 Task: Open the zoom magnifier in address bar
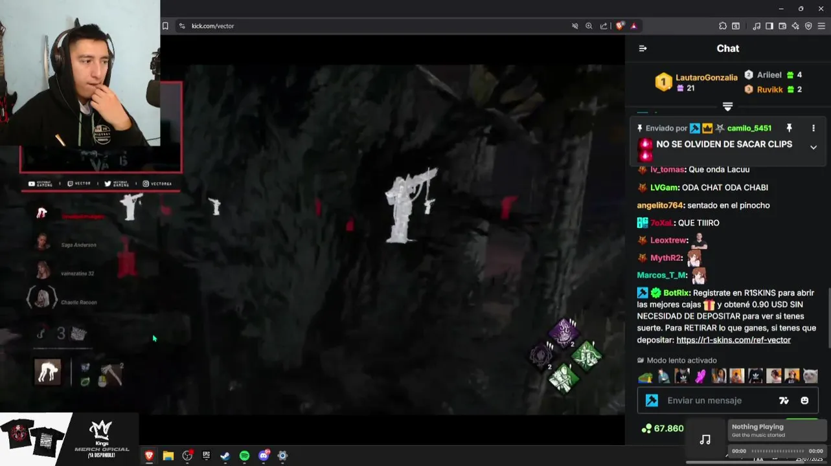tap(589, 26)
